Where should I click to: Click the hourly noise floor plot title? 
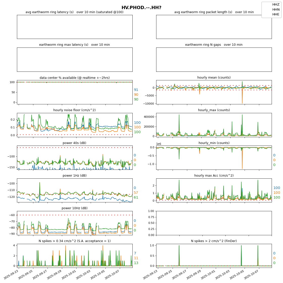[74, 110]
